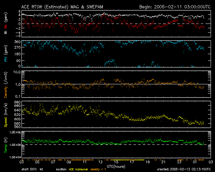Image resolution: width=215 pixels, height=172 pixels.
Task: Select the yellow Speed (km/s) axis label
Action: coord(6,115)
